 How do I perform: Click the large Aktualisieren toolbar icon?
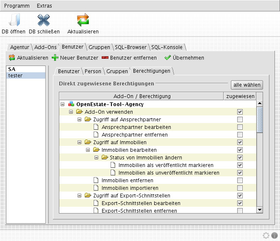(83, 20)
